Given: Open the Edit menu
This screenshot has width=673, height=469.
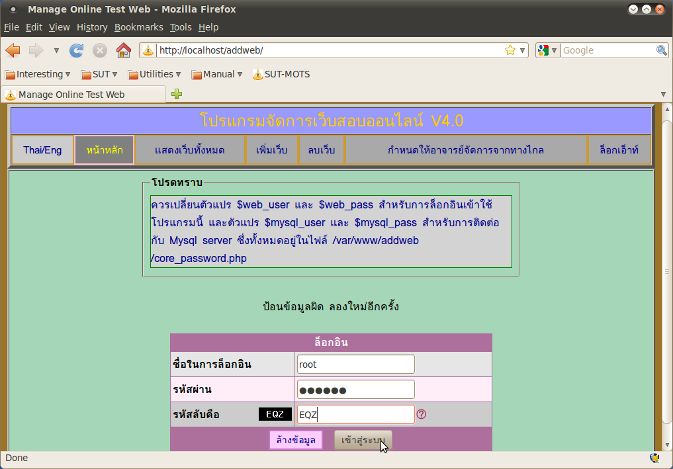Looking at the screenshot, I should tap(34, 27).
